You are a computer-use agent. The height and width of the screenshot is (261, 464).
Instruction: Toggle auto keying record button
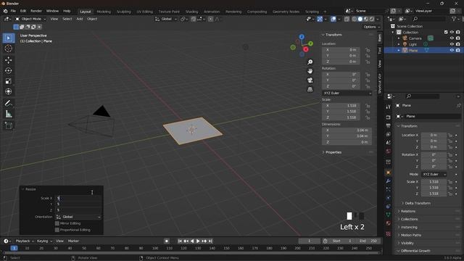(167, 241)
